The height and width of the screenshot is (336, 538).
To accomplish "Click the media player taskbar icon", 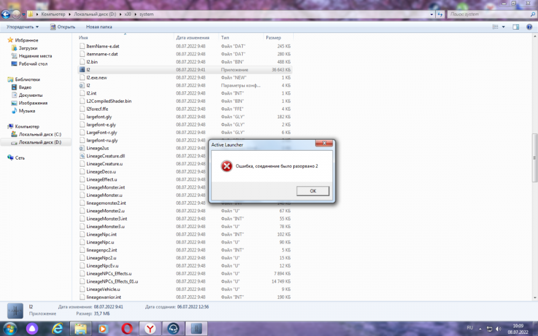I will [104, 328].
